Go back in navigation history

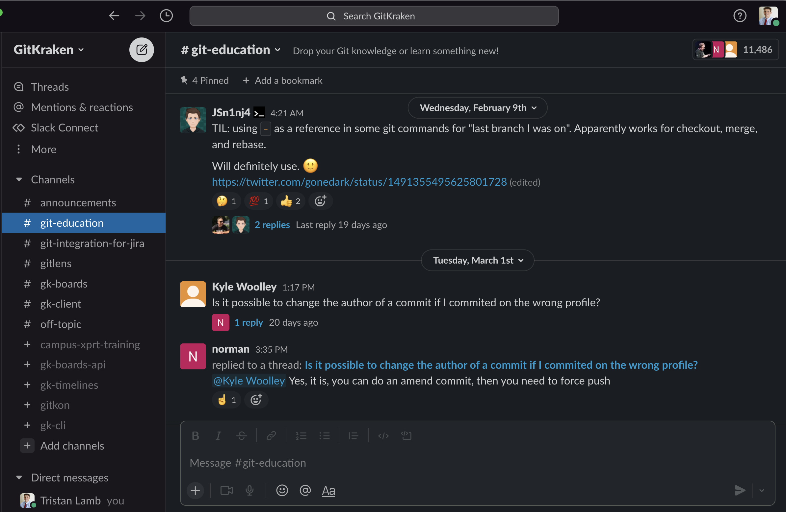click(x=114, y=15)
